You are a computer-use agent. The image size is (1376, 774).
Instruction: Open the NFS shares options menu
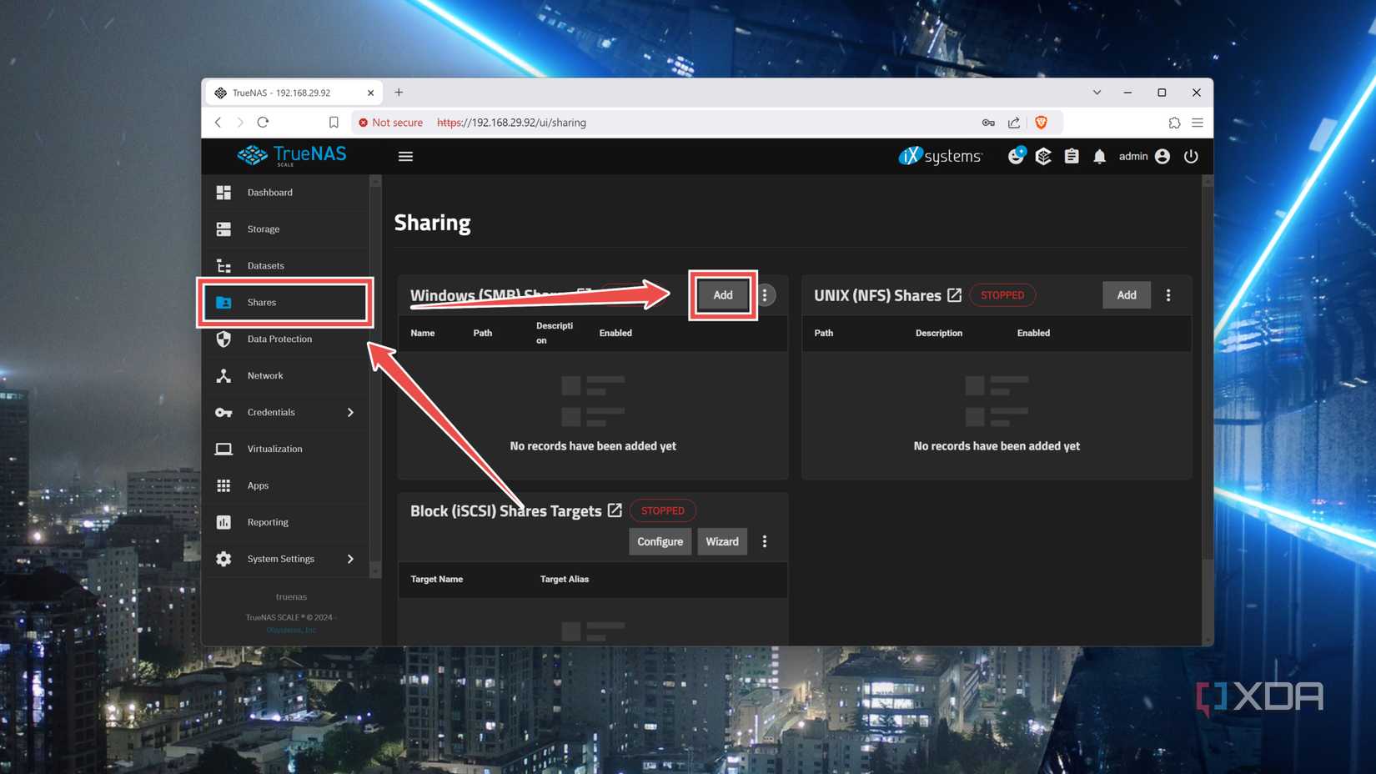pos(1168,294)
